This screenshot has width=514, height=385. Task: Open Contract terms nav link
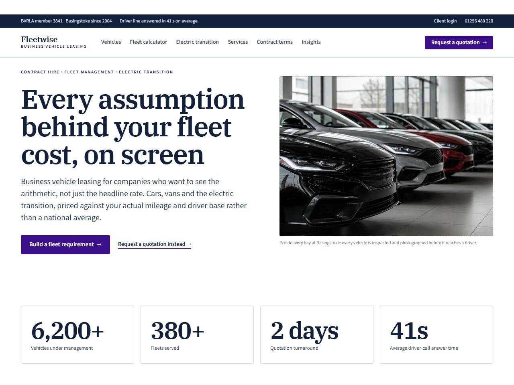click(275, 42)
